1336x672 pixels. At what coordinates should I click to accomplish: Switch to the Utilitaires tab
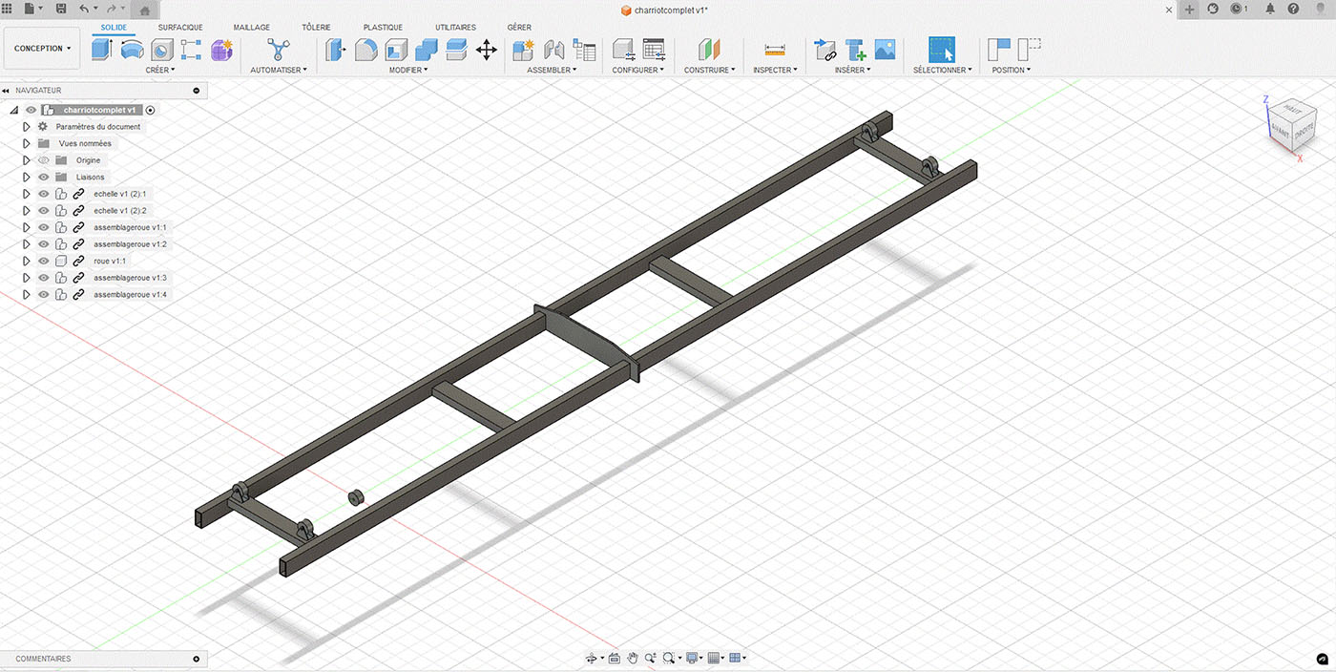click(x=455, y=27)
